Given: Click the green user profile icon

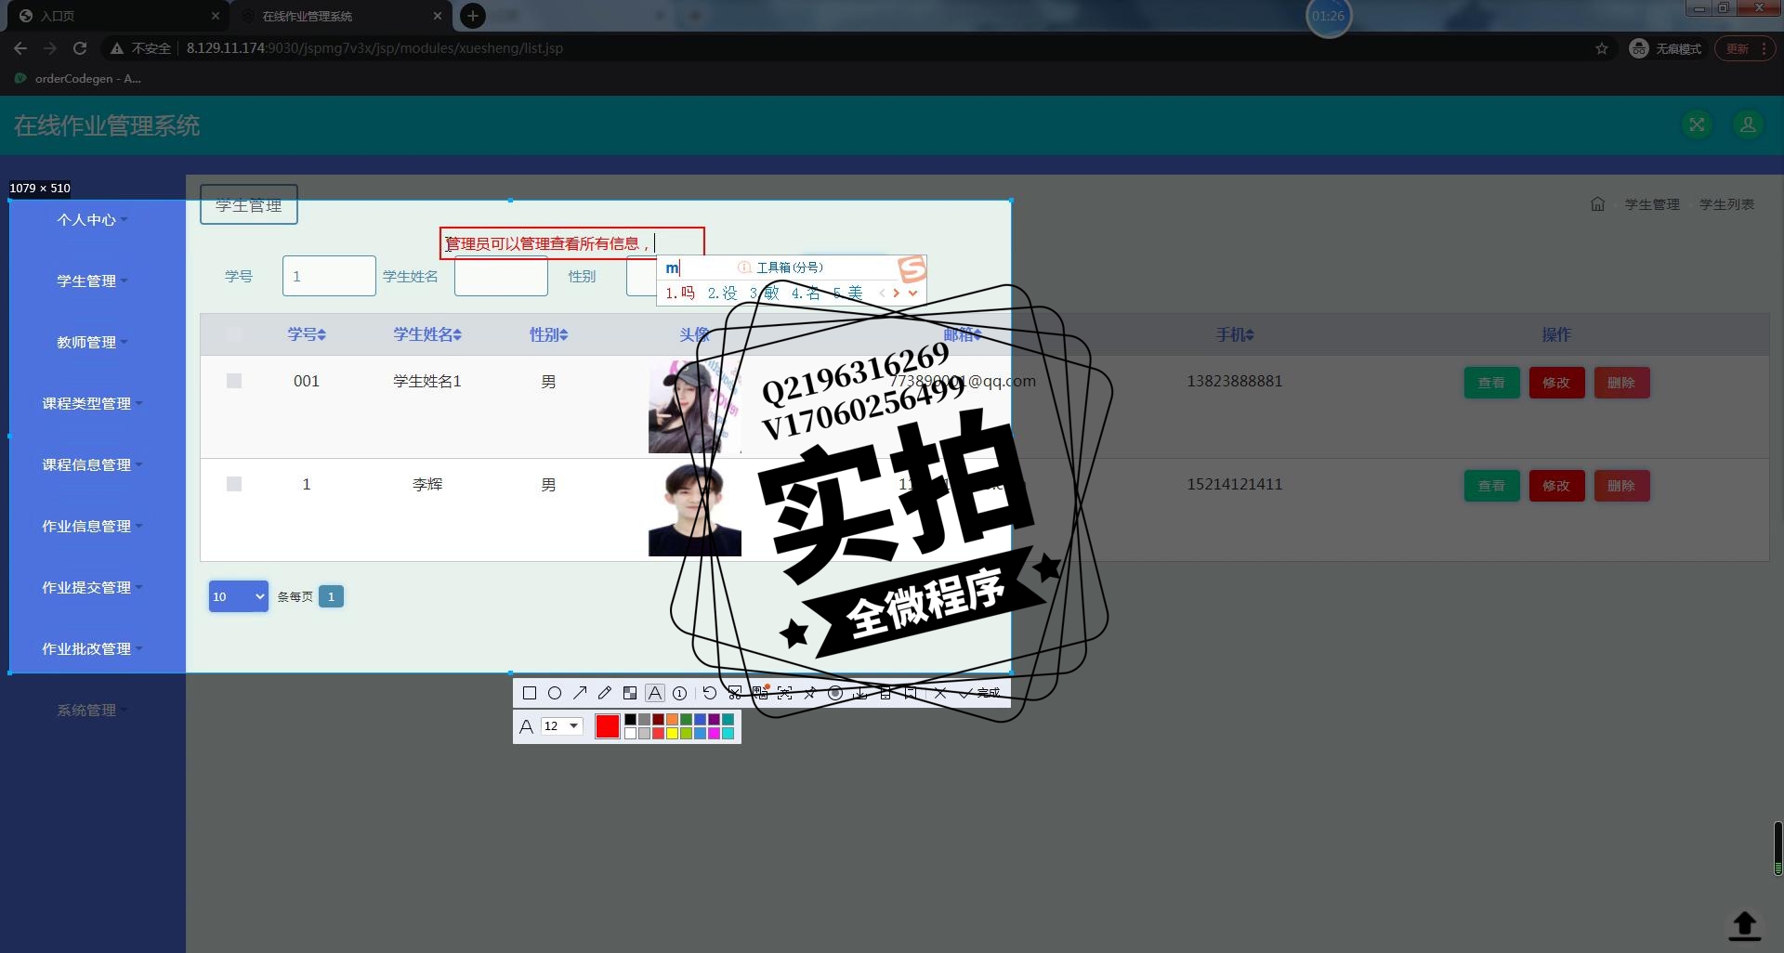Looking at the screenshot, I should tap(1748, 124).
